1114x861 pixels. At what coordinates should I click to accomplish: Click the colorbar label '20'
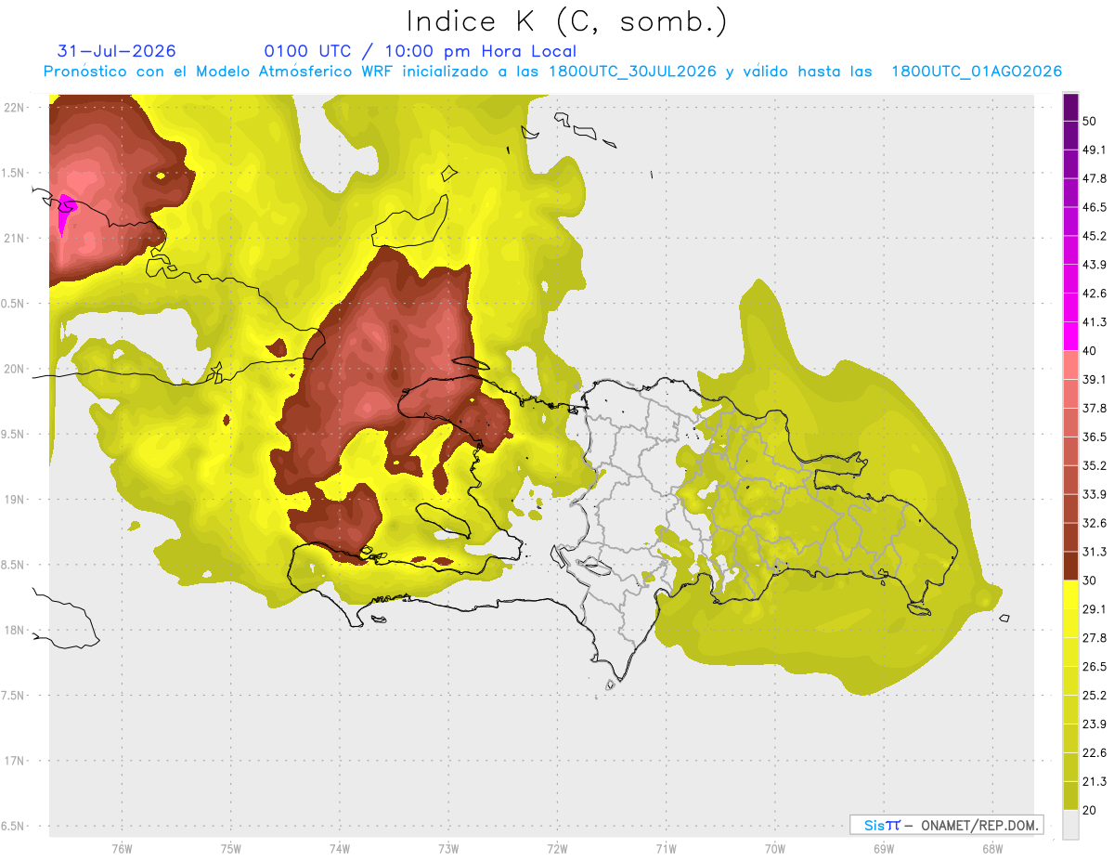(x=1090, y=810)
